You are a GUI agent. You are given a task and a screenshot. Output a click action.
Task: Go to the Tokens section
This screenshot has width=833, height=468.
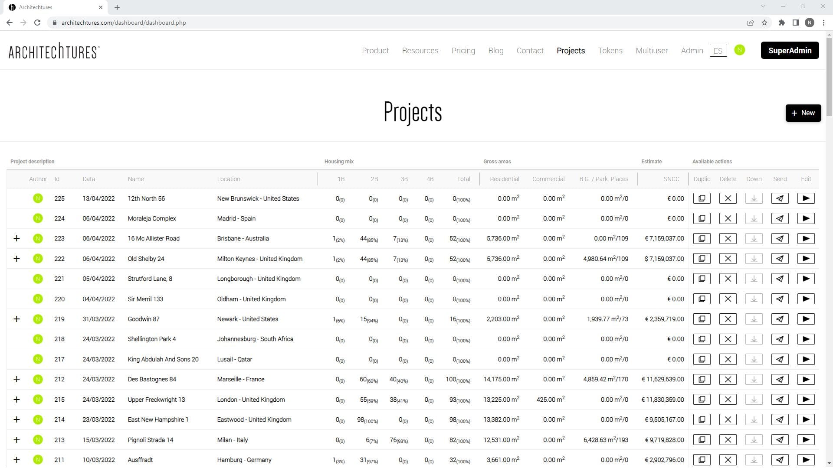(x=610, y=50)
